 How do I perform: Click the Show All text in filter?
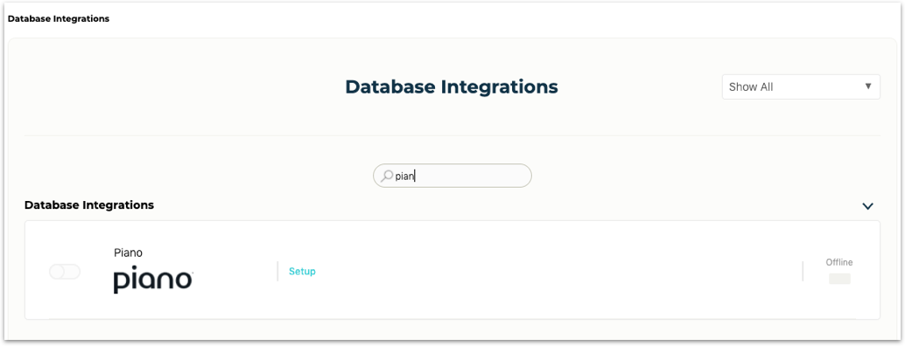(751, 86)
